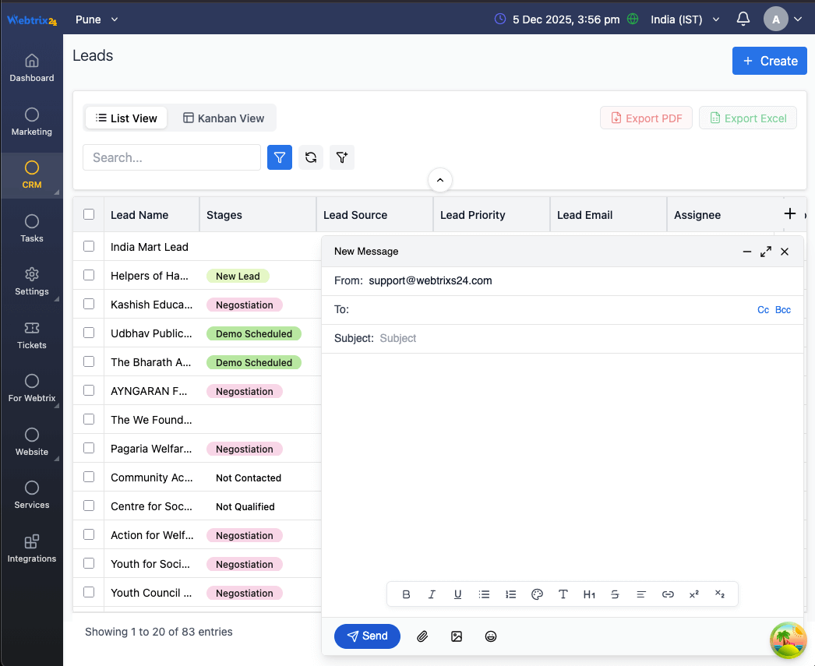Add Bcc recipients link
815x666 pixels.
coord(783,310)
